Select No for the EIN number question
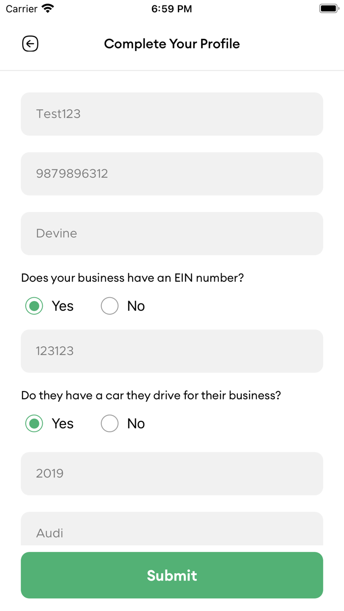The image size is (344, 611). pyautogui.click(x=109, y=305)
